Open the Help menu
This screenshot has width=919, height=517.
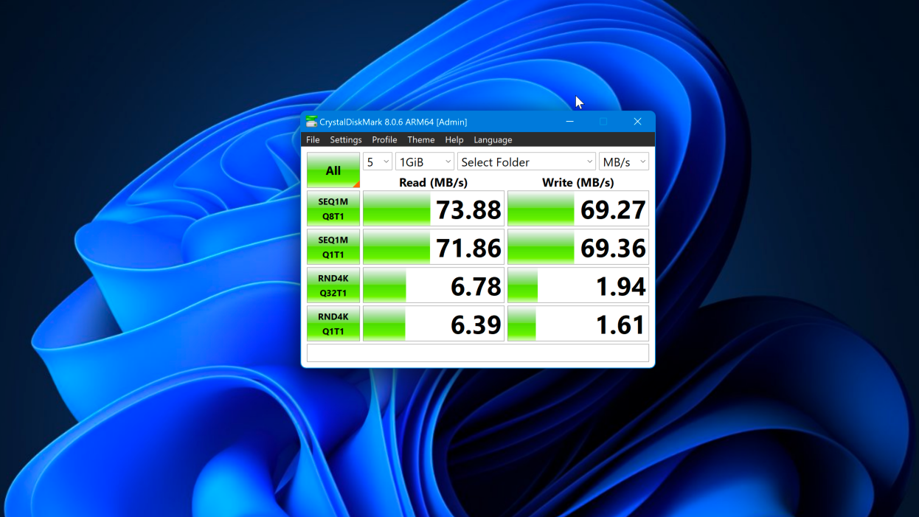click(454, 139)
